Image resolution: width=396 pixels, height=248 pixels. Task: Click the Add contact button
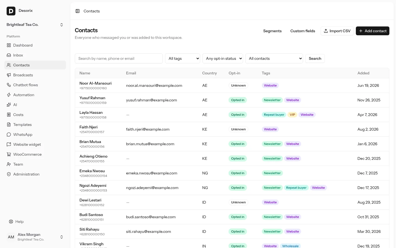373,31
